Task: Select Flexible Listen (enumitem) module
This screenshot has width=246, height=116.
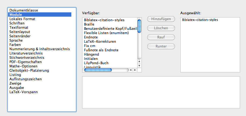Action: coord(110,33)
